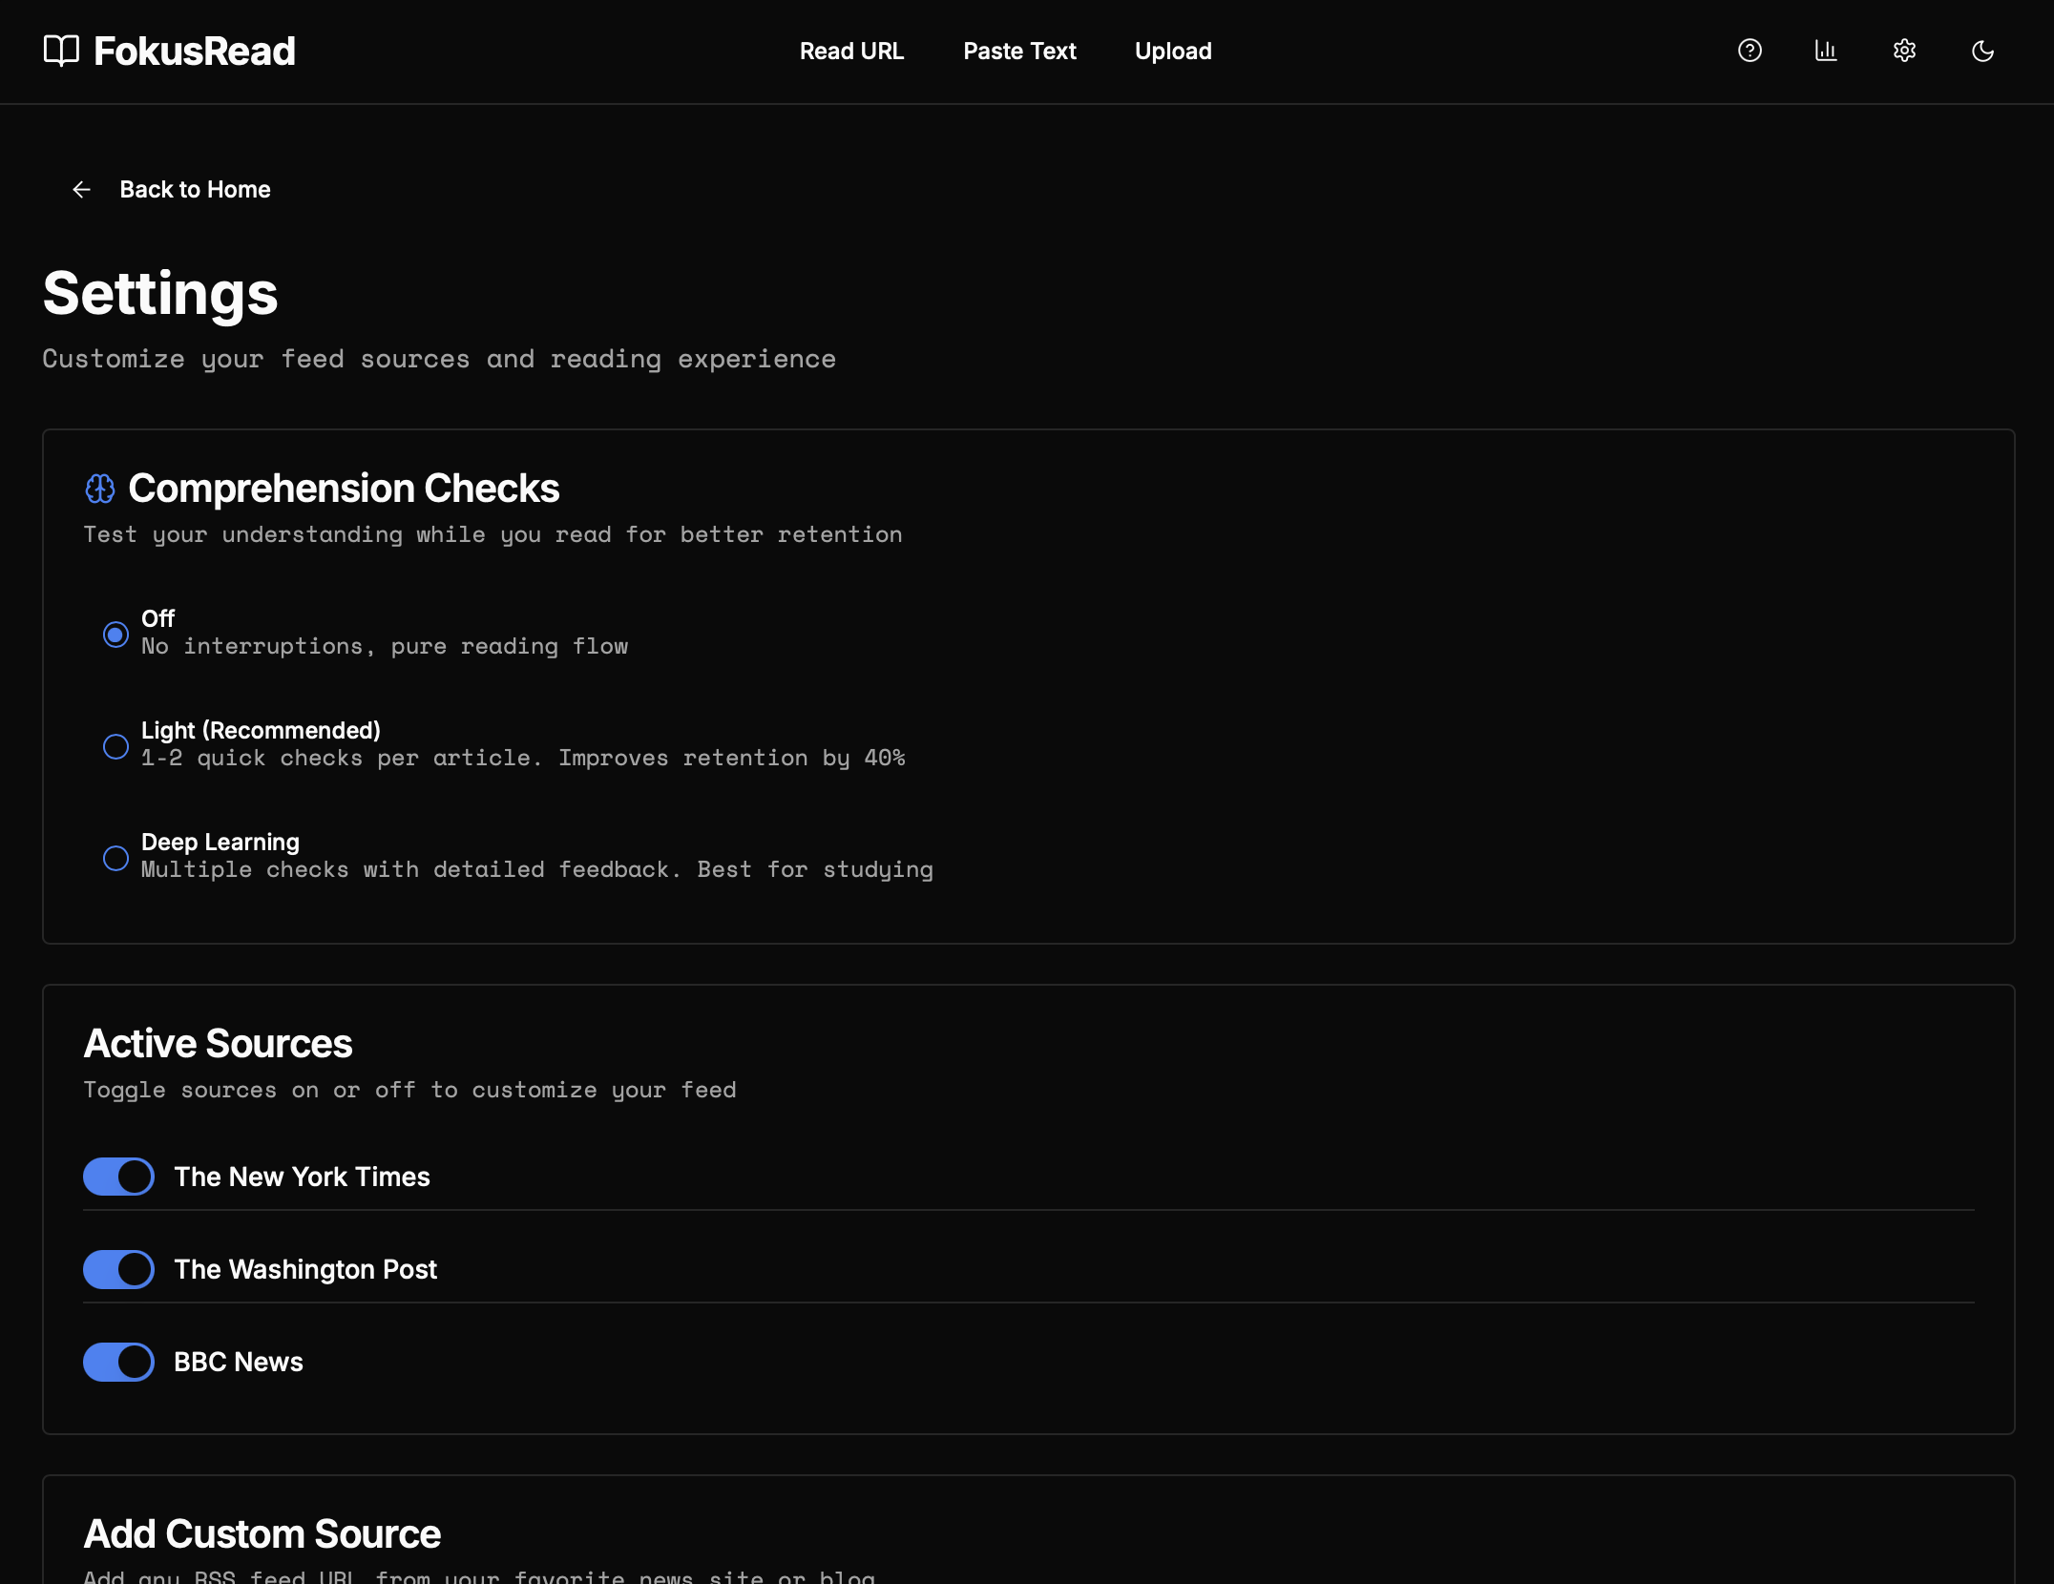Screen dimensions: 2054x1584
Task: Open the reading statistics icon
Action: click(x=1826, y=50)
